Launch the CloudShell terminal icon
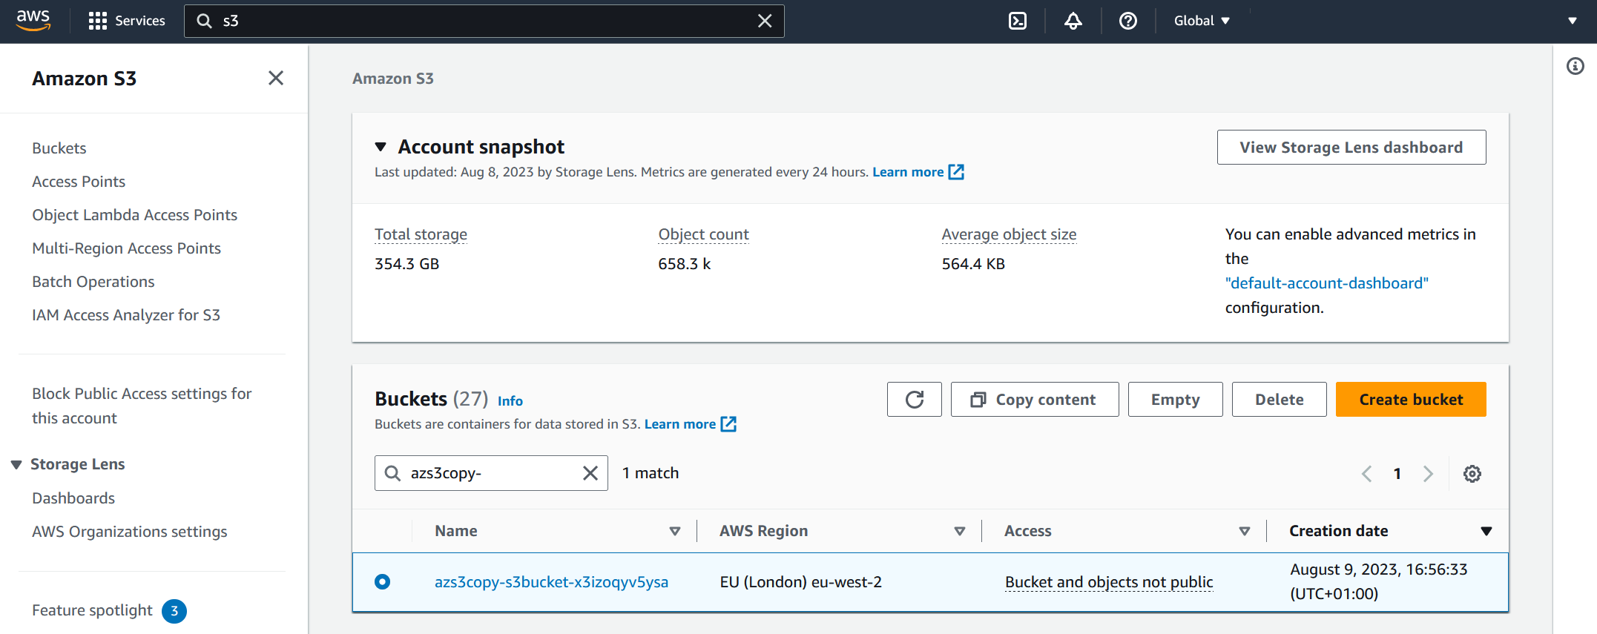 pos(1018,21)
